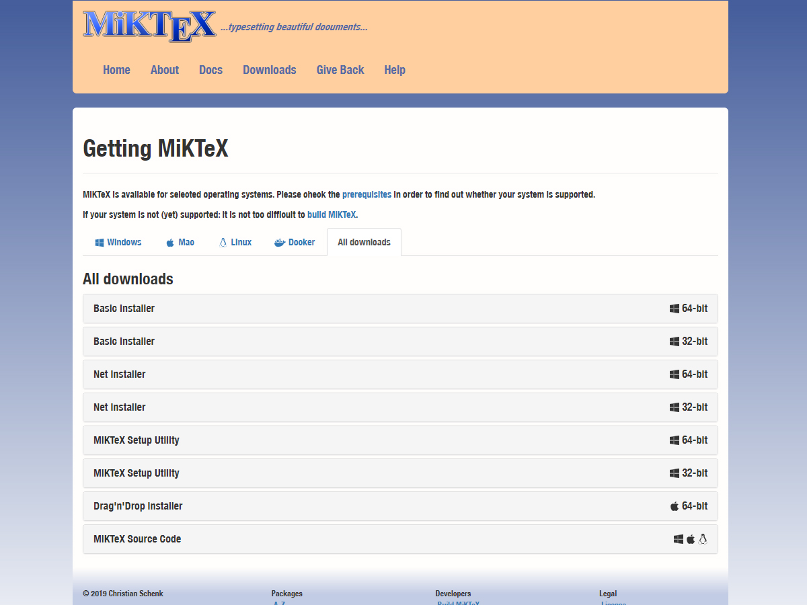This screenshot has height=605, width=807.
Task: Open the Docs navigation item
Action: pyautogui.click(x=210, y=70)
